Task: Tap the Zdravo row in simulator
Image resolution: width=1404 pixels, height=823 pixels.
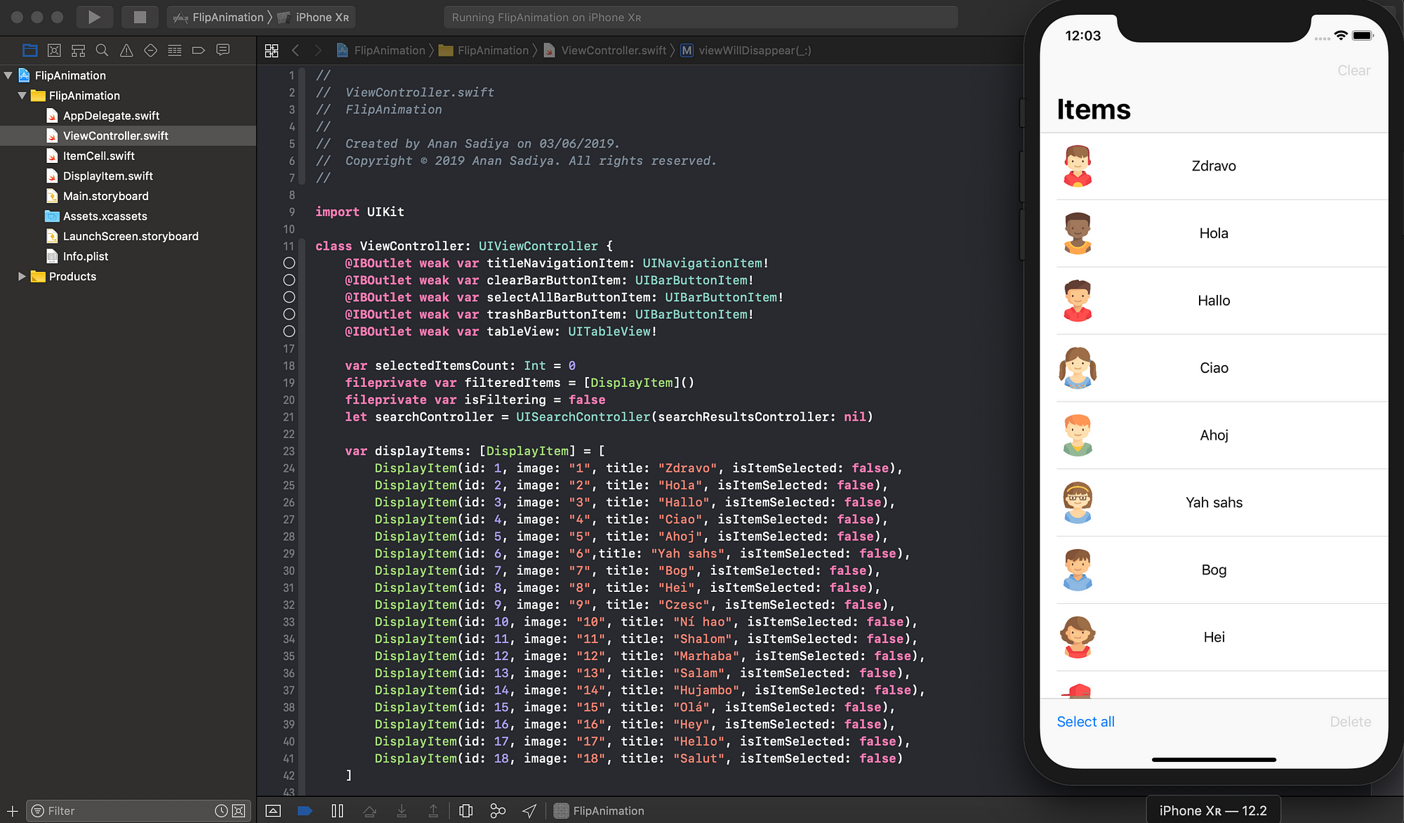Action: pyautogui.click(x=1213, y=166)
